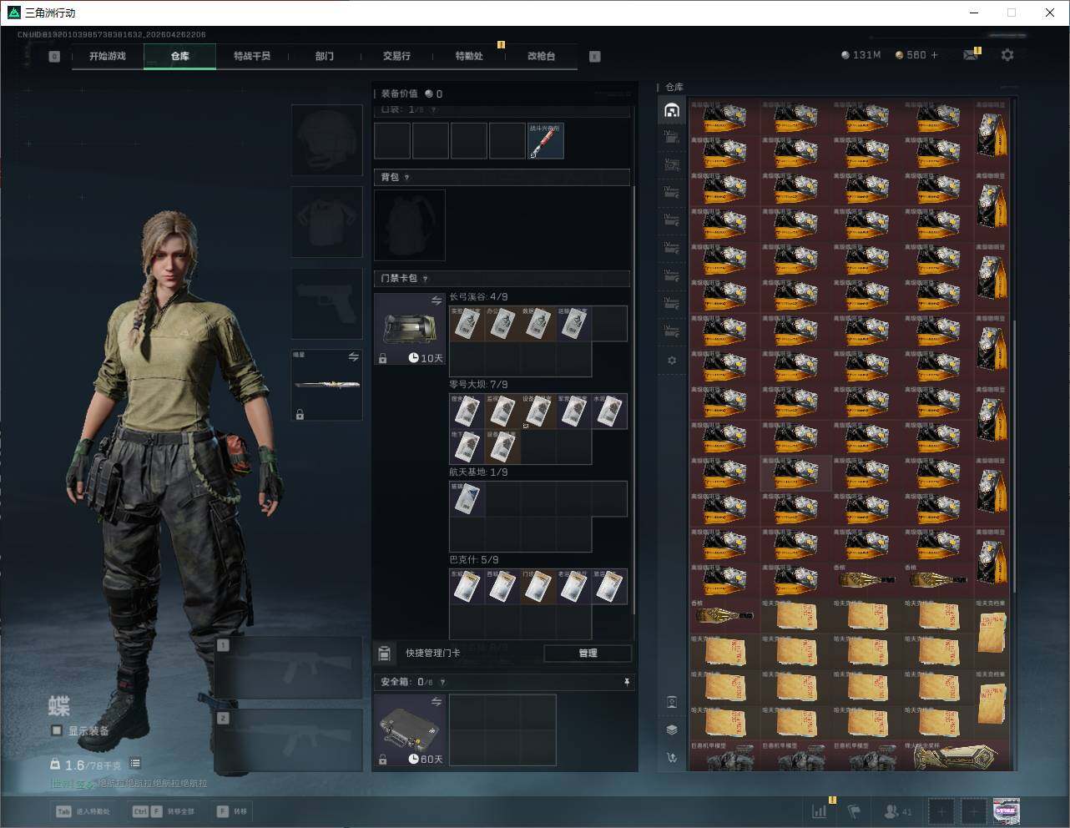The height and width of the screenshot is (828, 1070).
Task: Click the first squad invite plus slot
Action: click(942, 810)
